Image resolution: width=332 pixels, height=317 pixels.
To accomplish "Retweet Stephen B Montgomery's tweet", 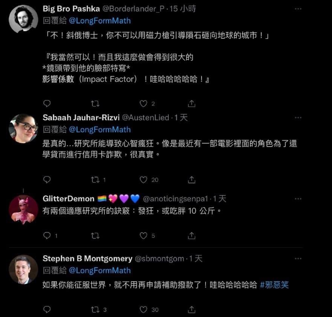I will tap(95, 310).
